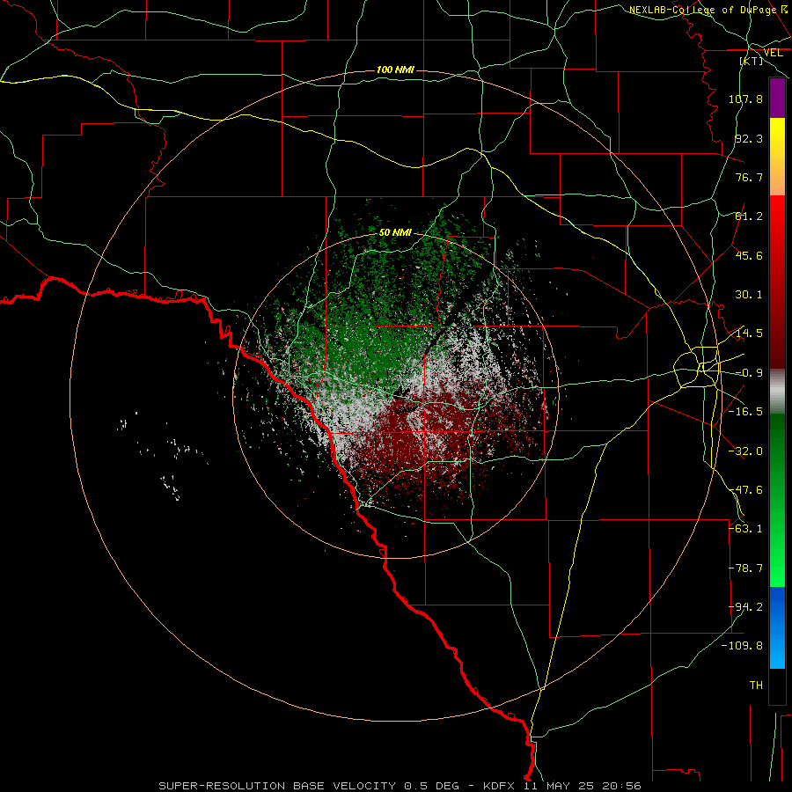Click the yellow-orange segment of the color bar
Image resolution: width=792 pixels, height=792 pixels.
tap(777, 157)
